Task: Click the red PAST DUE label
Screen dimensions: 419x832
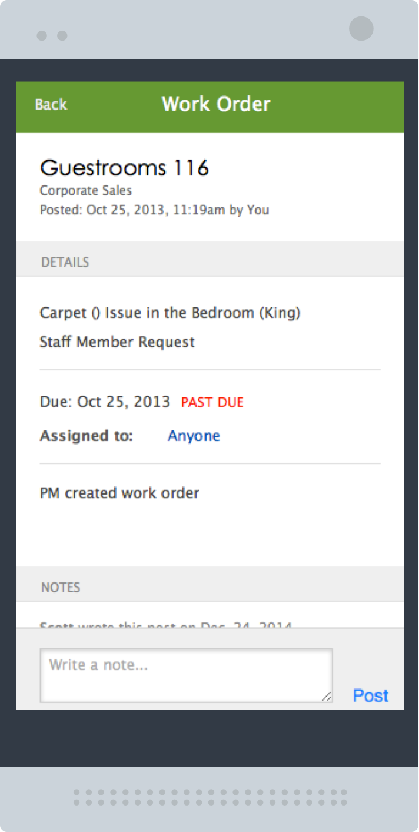Action: 212,403
